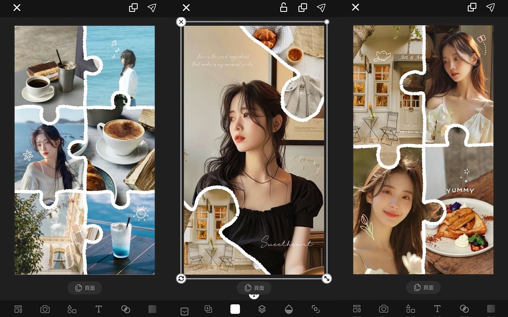Collapse the middle toolbar with the chevron box
The image size is (508, 317).
point(185,311)
